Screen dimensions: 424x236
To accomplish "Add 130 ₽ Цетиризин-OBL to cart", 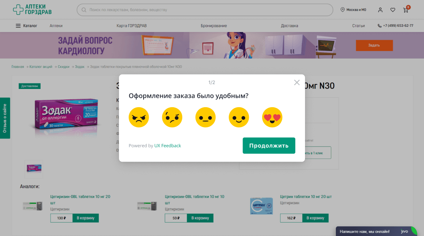I will [86, 218].
